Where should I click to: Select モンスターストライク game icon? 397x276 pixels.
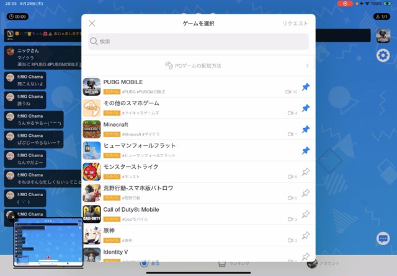click(x=92, y=171)
